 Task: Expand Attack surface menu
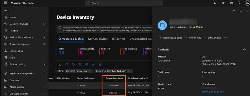tap(44, 87)
